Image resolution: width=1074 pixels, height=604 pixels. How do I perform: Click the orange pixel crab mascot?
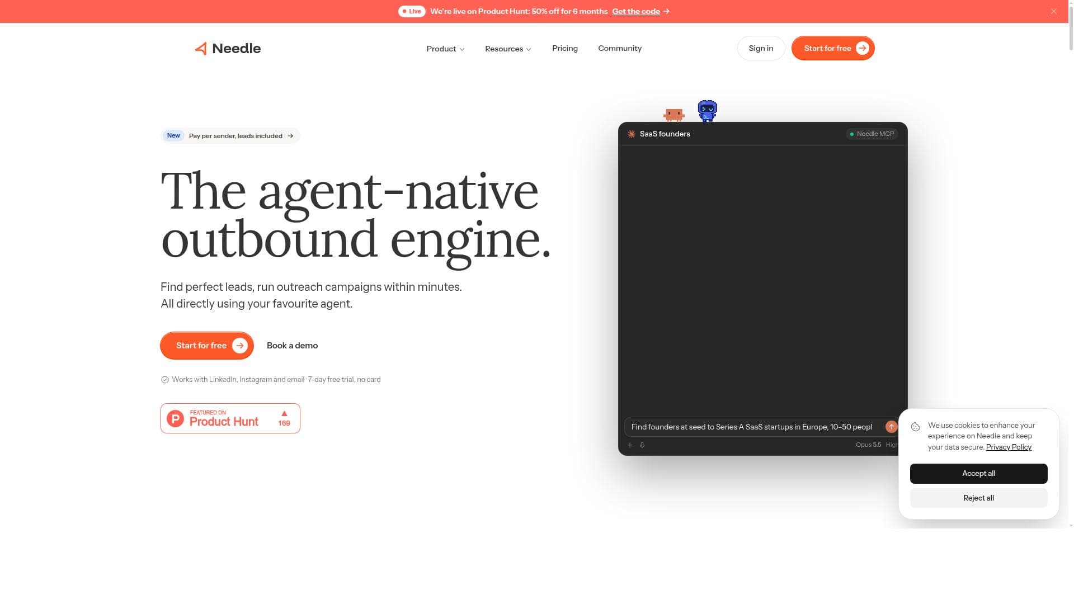pos(674,115)
